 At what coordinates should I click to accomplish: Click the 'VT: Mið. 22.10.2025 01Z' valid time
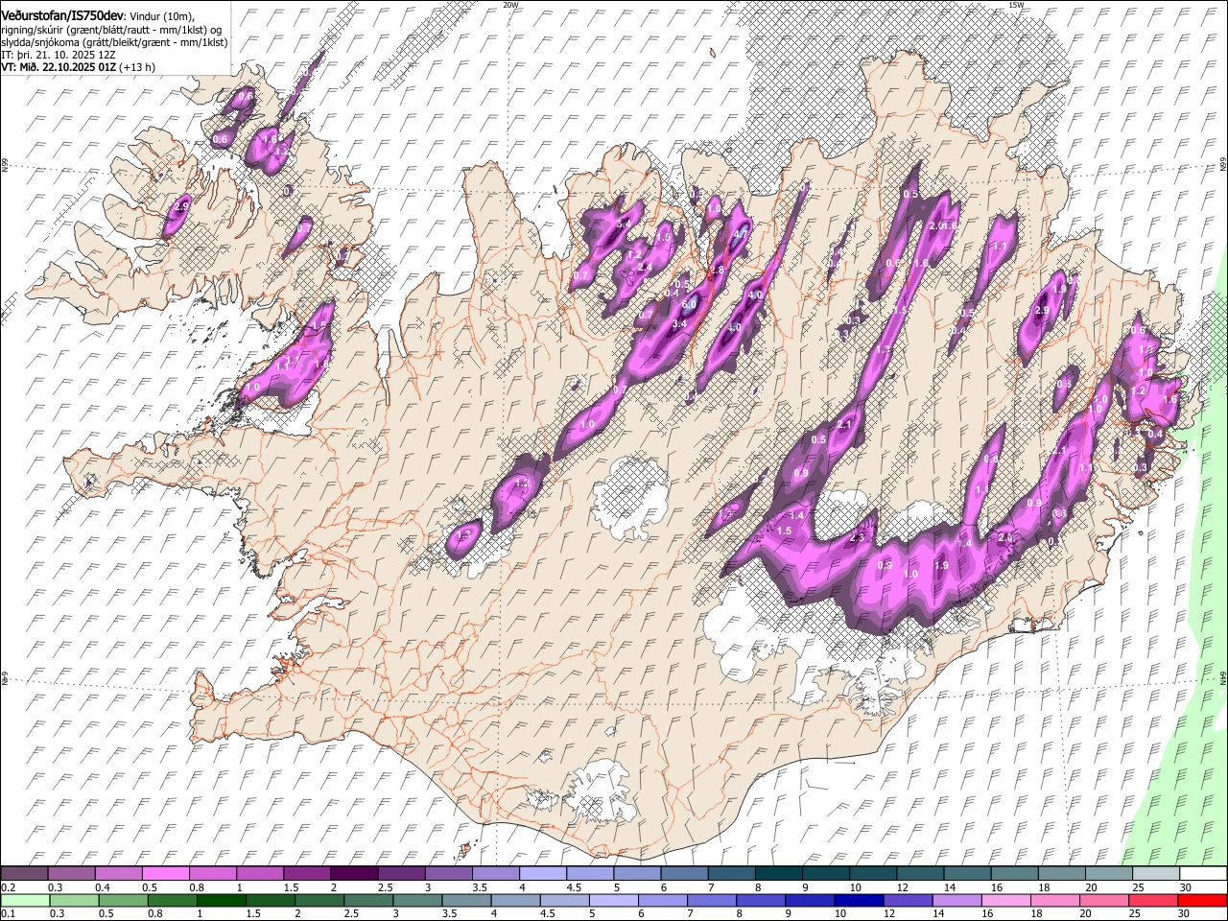(x=59, y=67)
